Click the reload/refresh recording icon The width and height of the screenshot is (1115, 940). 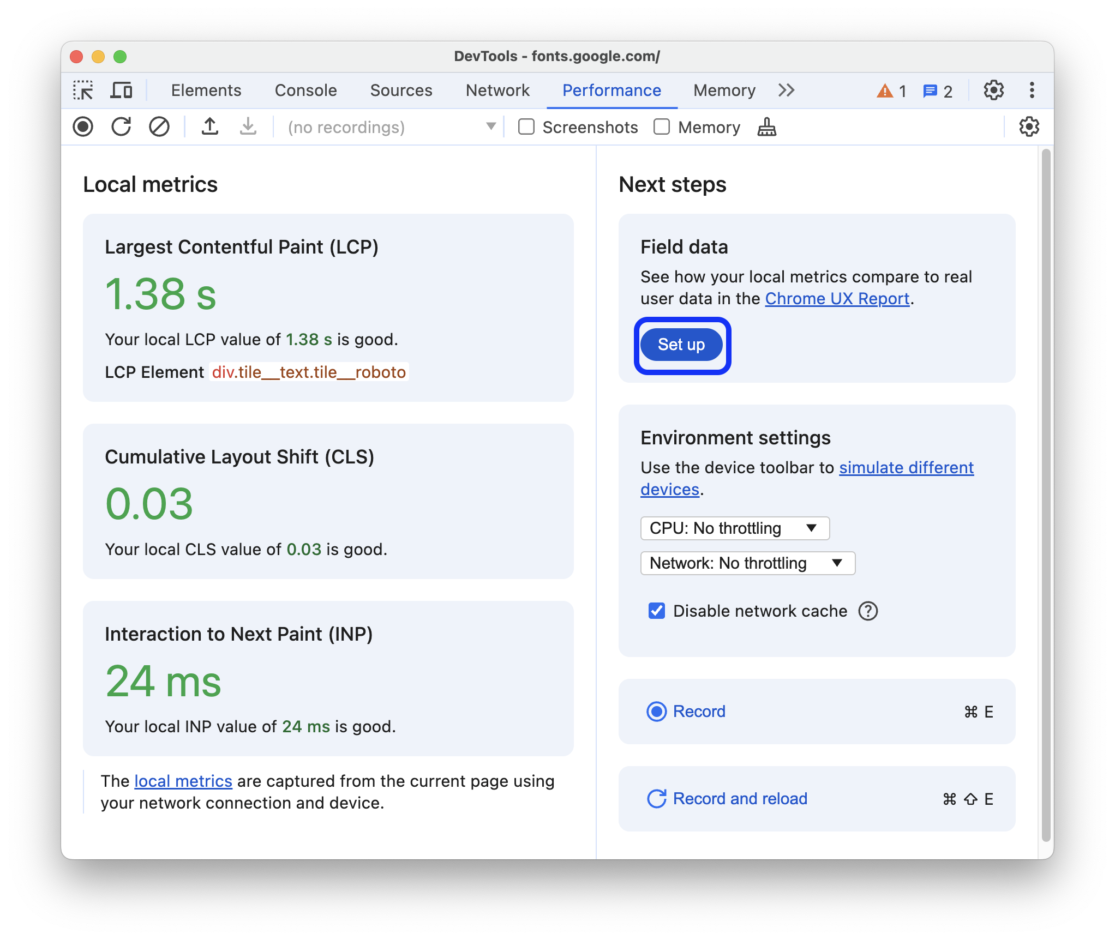point(122,128)
